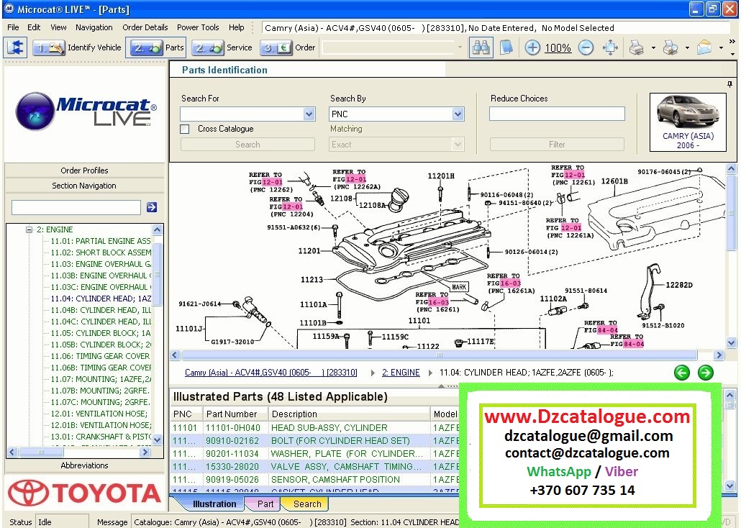
Task: Open the Matching Exact dropdown
Action: (458, 144)
